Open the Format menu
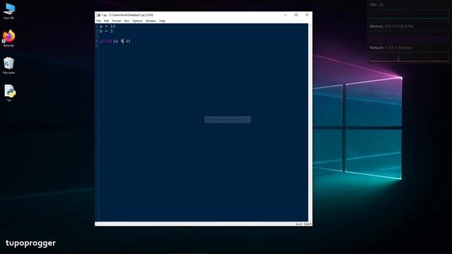 pos(117,21)
